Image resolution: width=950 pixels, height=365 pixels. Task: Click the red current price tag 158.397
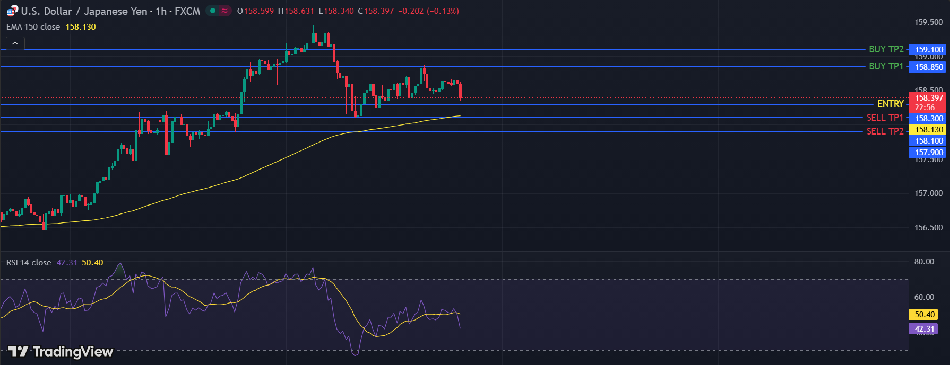click(929, 98)
